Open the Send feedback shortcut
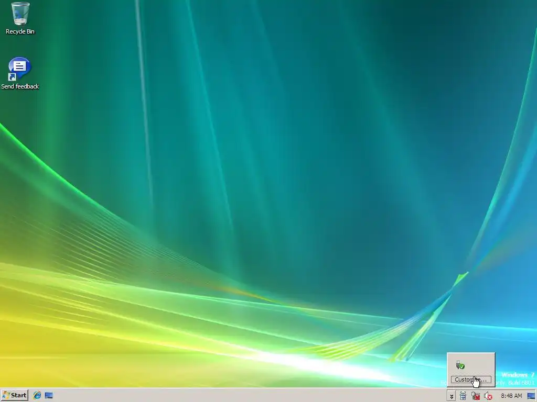The image size is (537, 402). [20, 73]
